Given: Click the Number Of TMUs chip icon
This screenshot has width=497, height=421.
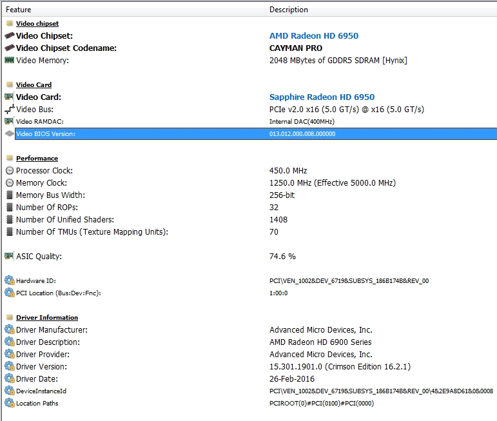Looking at the screenshot, I should 10,231.
